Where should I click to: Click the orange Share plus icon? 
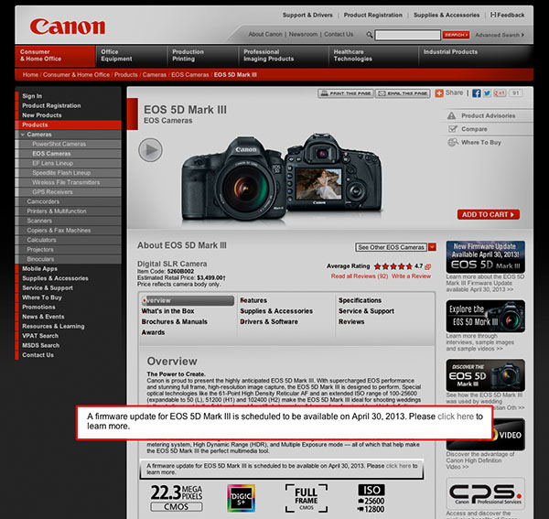tap(439, 93)
